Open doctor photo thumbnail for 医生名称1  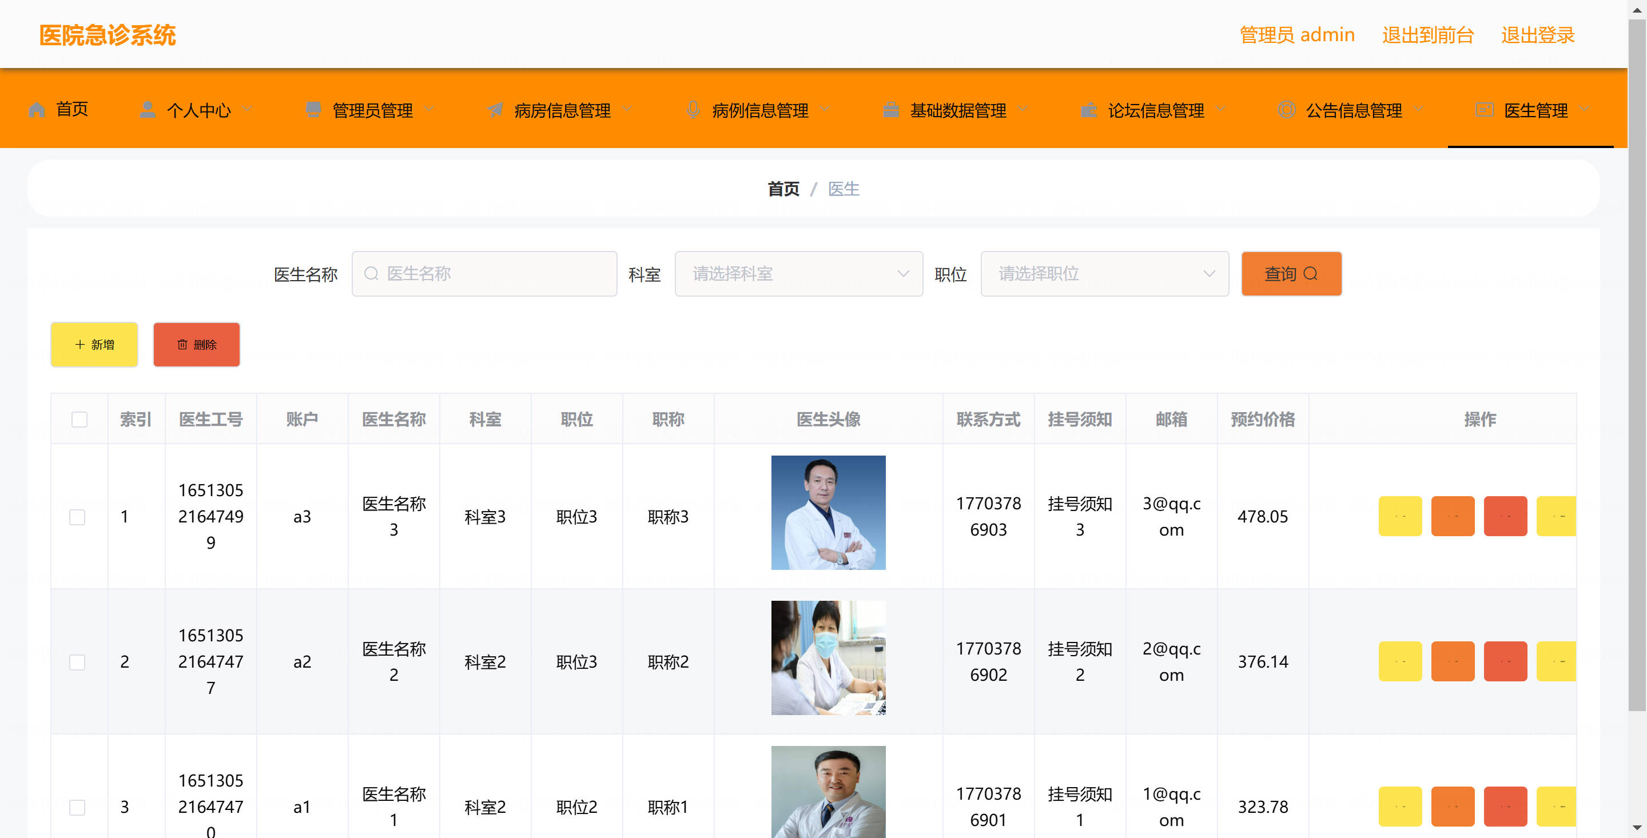(x=828, y=792)
